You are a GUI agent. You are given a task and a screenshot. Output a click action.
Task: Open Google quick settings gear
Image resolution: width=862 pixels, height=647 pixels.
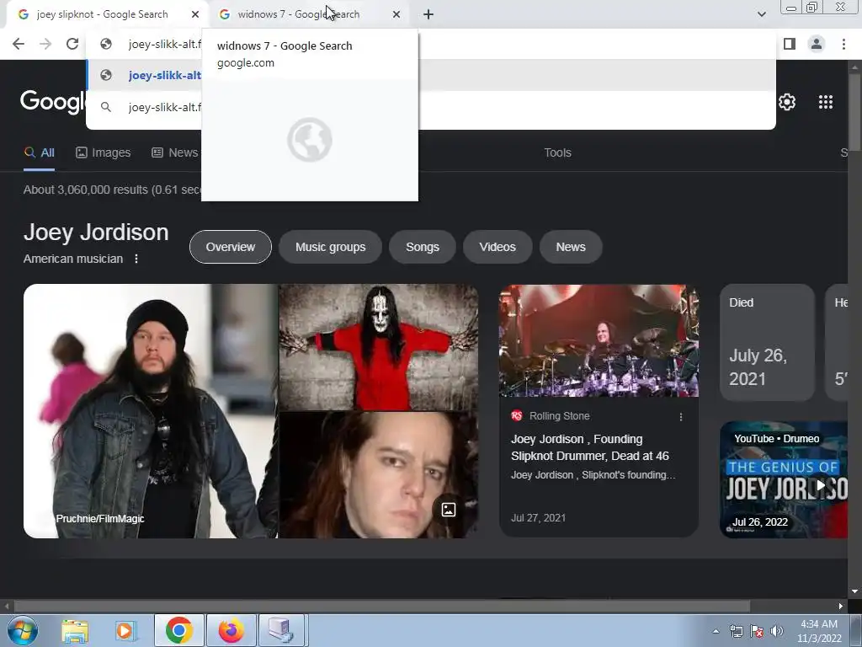point(787,102)
